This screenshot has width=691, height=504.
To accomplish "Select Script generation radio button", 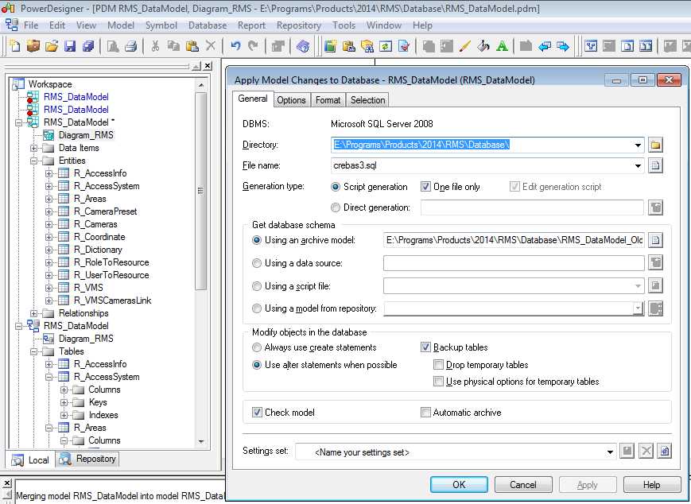I will pos(336,187).
